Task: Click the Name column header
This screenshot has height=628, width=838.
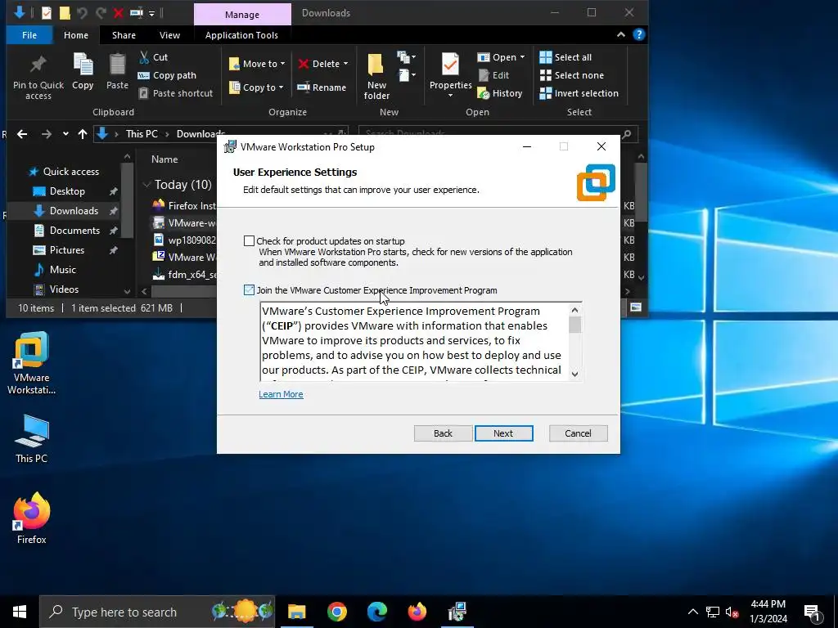Action: pyautogui.click(x=164, y=159)
